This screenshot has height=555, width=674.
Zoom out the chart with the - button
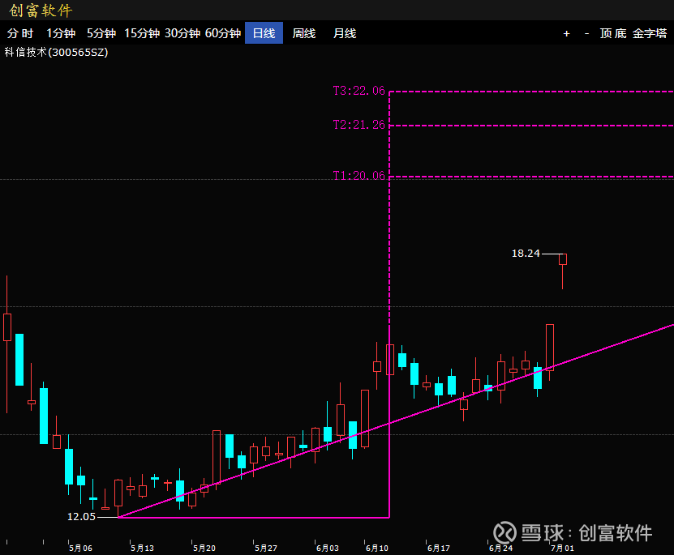click(x=586, y=33)
